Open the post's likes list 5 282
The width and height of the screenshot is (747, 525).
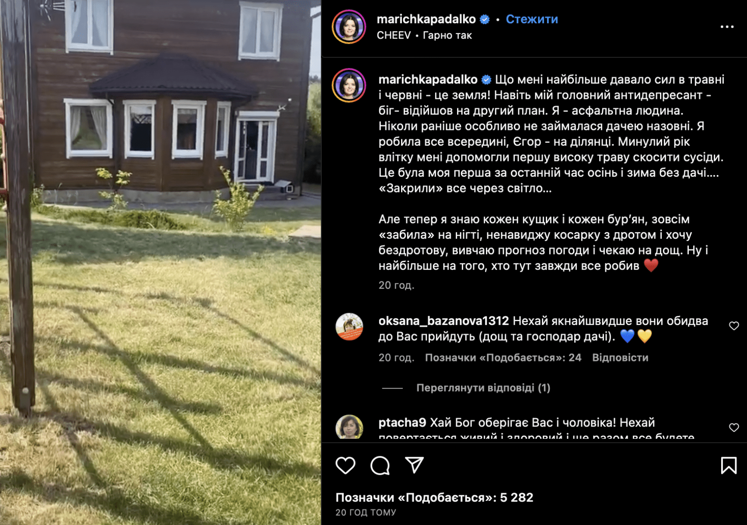[434, 497]
